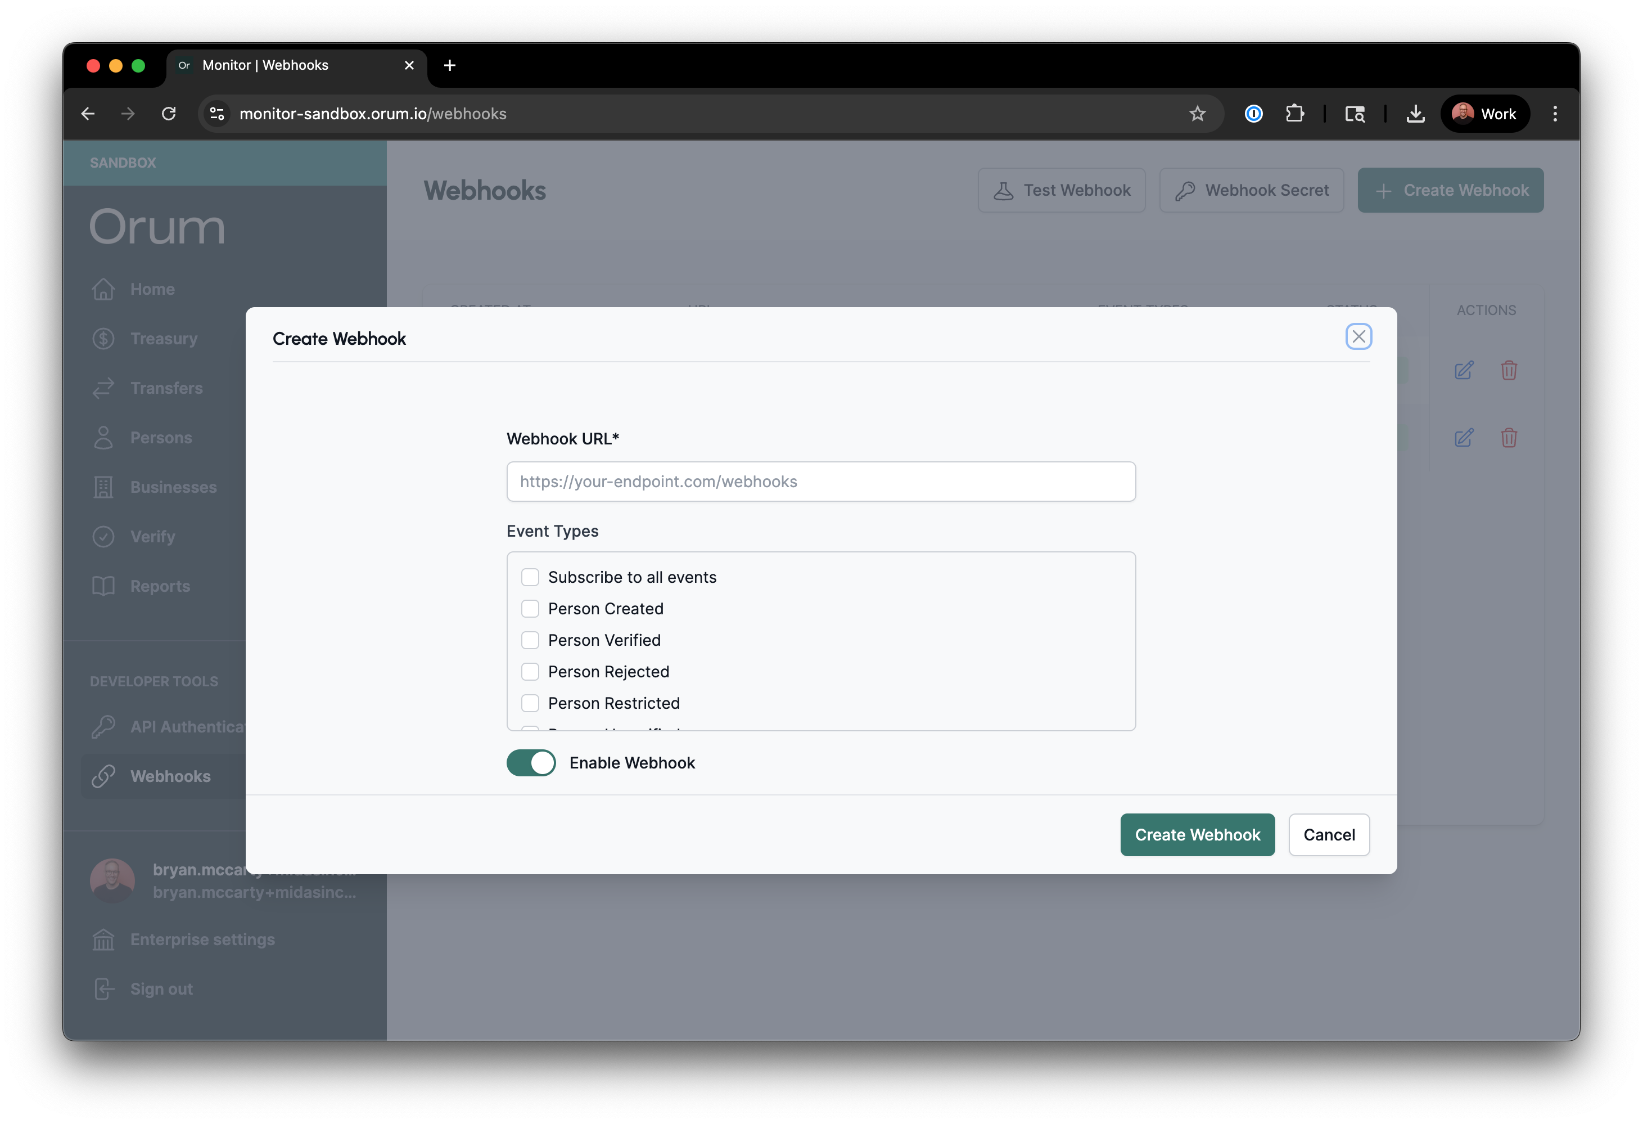The image size is (1643, 1124).
Task: Select the Monitor | Webhooks tab
Action: [283, 65]
